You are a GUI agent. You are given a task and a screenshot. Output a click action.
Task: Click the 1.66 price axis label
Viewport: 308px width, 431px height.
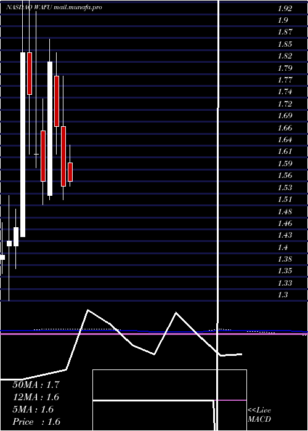(x=285, y=128)
